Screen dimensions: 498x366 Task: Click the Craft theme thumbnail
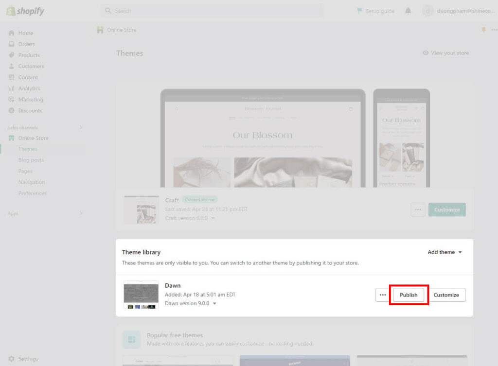click(x=142, y=210)
